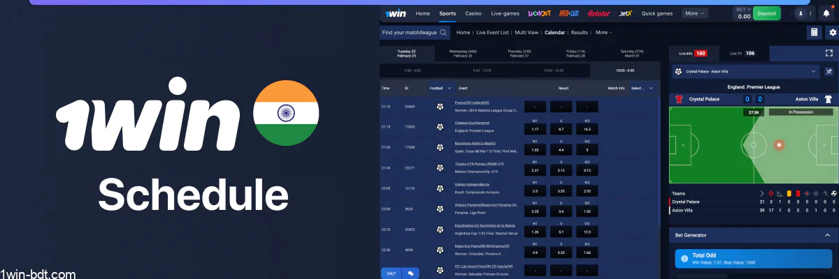Open the Live-games tab
The width and height of the screenshot is (839, 279).
(504, 13)
